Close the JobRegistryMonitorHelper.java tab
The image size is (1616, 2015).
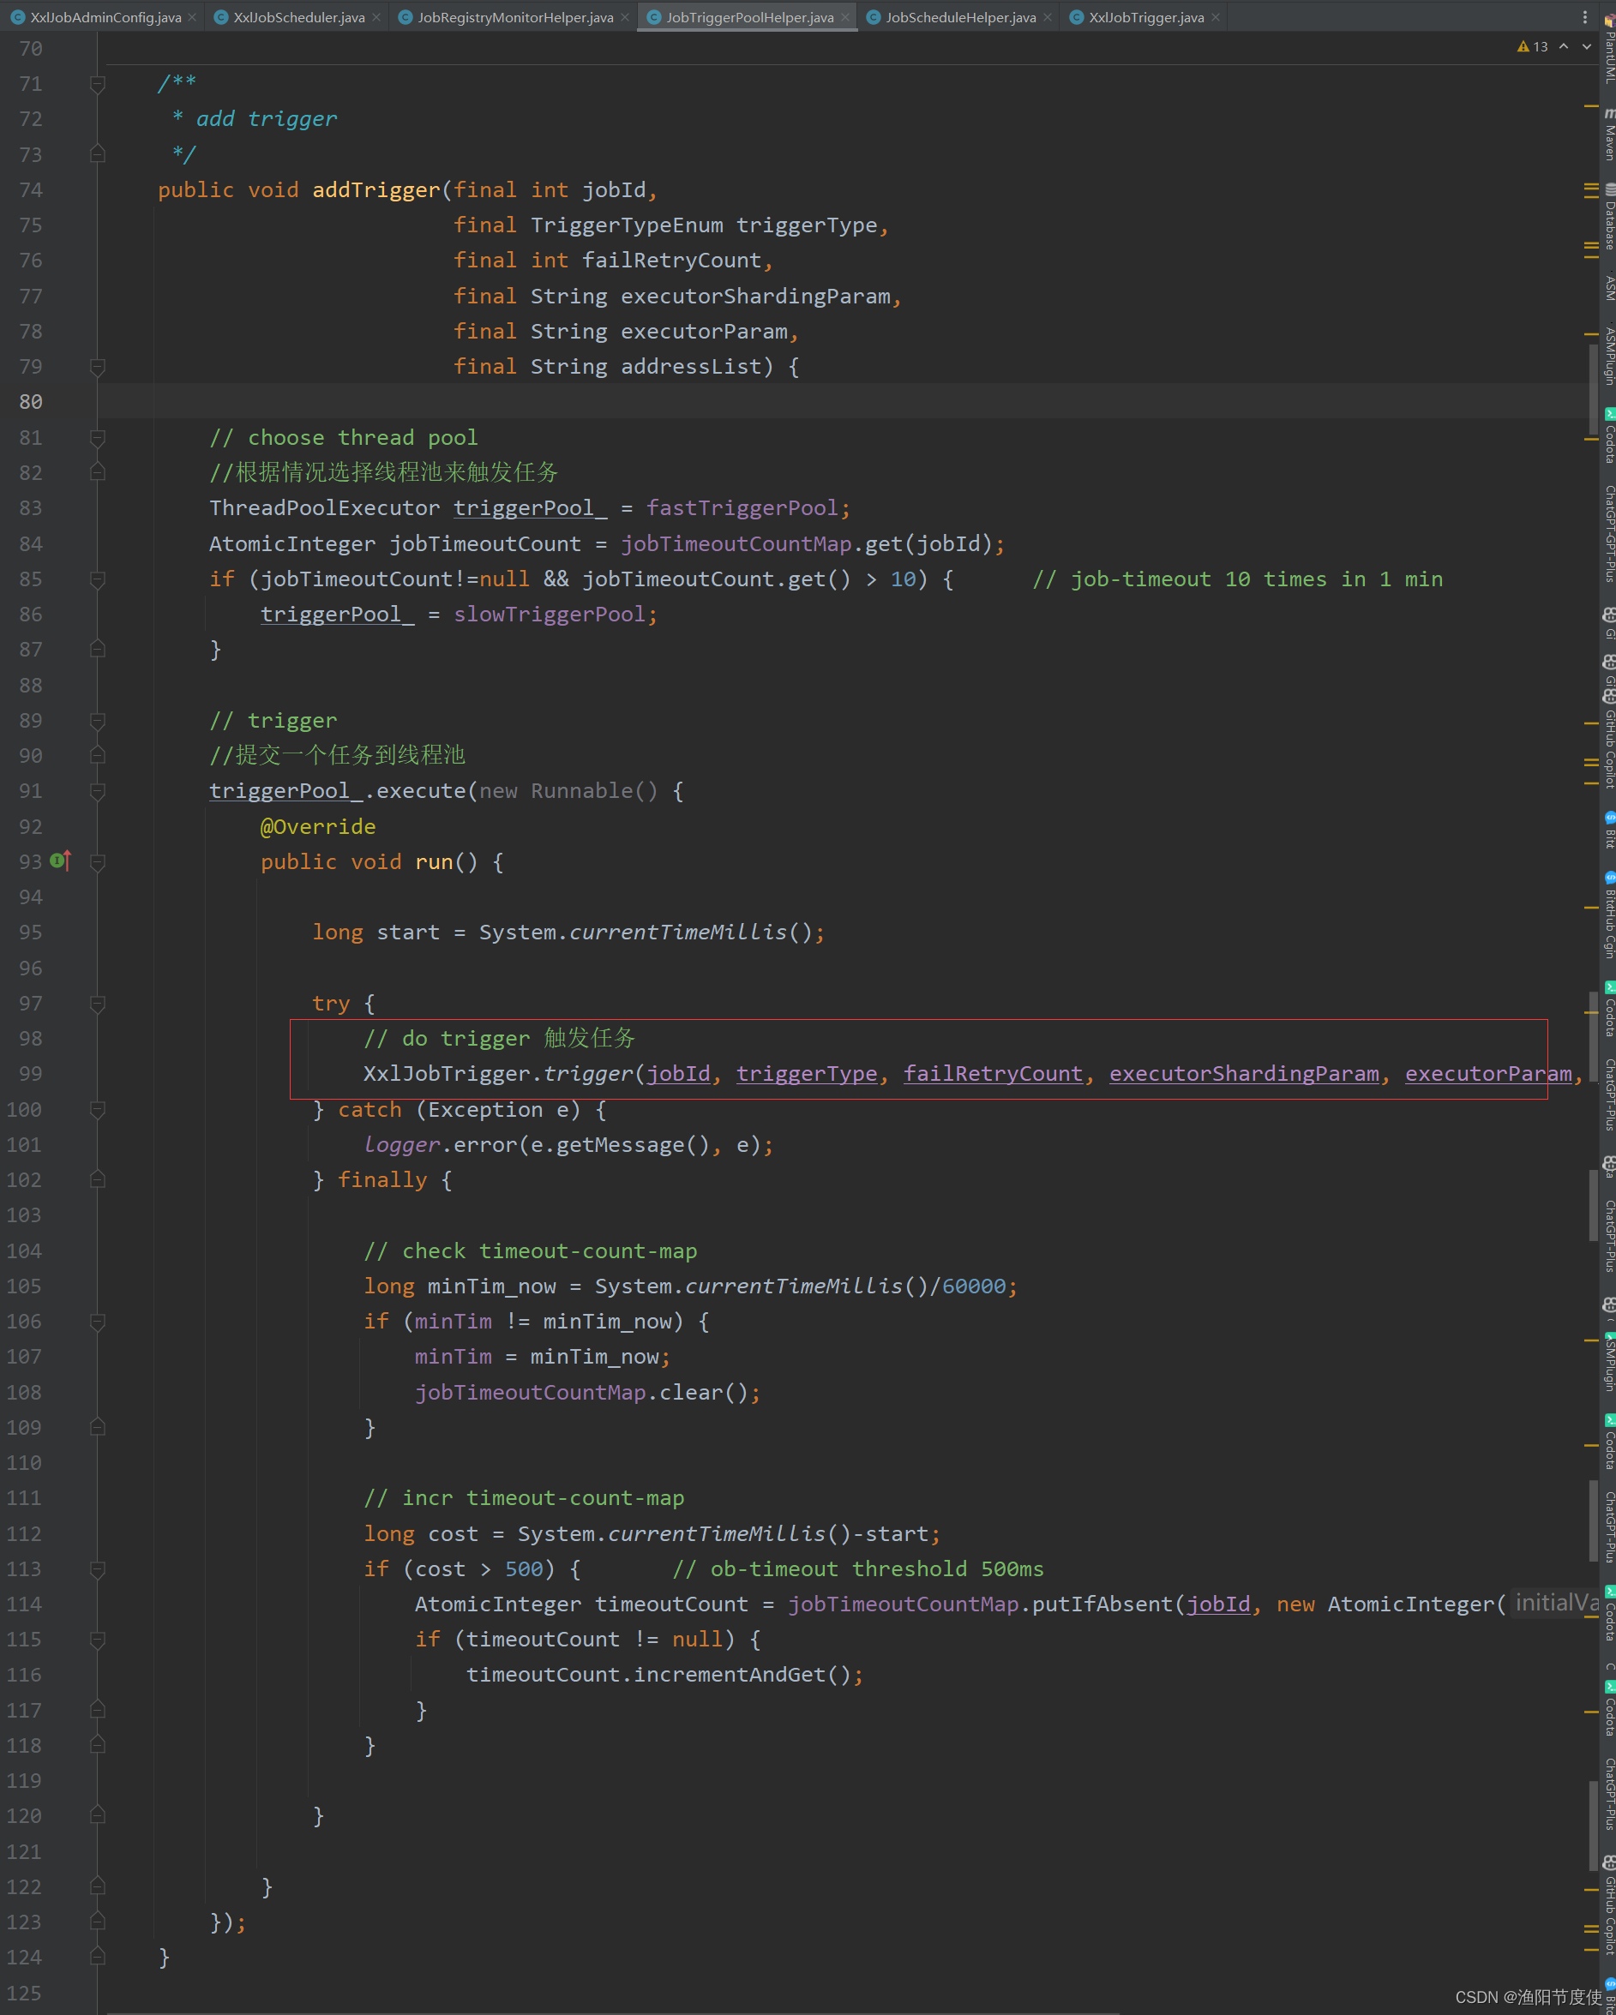pos(624,18)
